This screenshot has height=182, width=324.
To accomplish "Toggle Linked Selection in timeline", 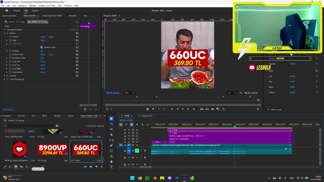I will (x=131, y=124).
